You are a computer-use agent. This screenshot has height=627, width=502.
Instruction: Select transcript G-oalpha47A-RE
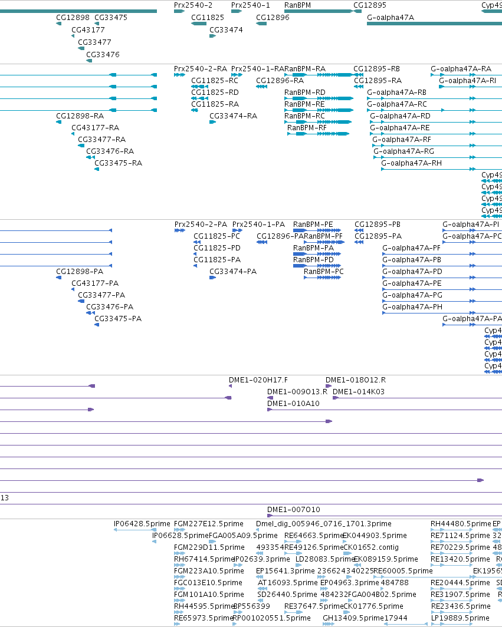click(399, 128)
